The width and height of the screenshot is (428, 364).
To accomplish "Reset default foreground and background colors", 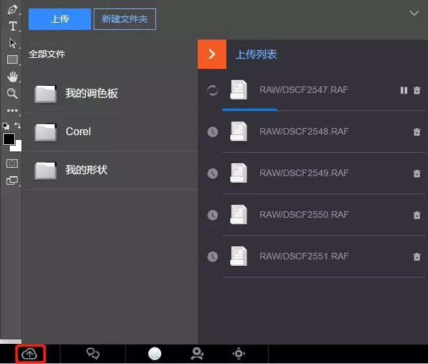I will point(6,126).
